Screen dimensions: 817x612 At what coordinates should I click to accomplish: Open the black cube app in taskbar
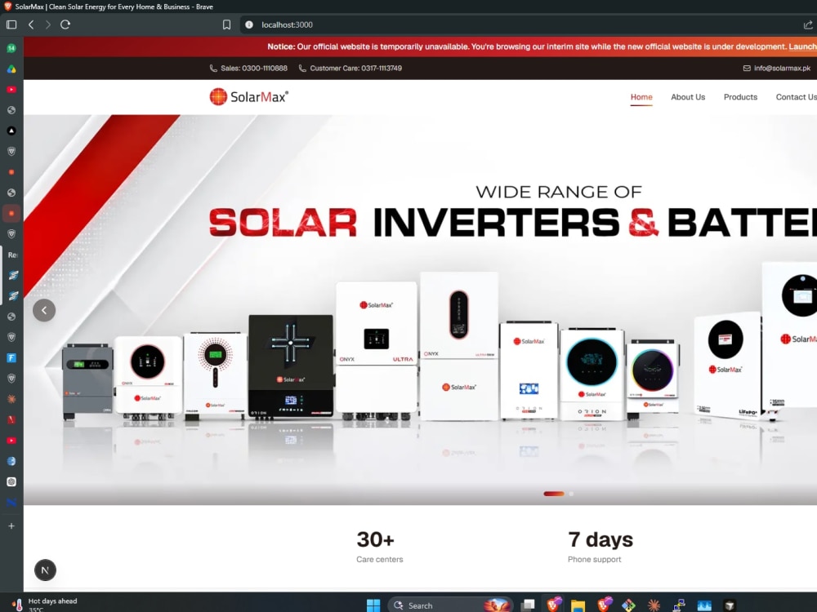coord(730,605)
